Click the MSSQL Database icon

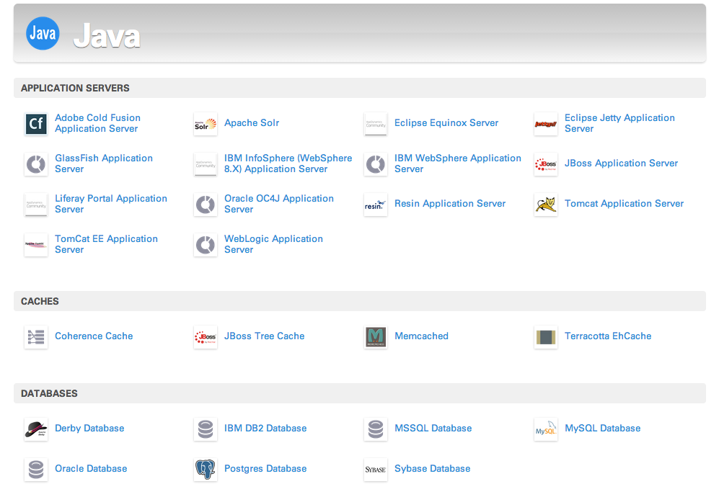coord(376,429)
